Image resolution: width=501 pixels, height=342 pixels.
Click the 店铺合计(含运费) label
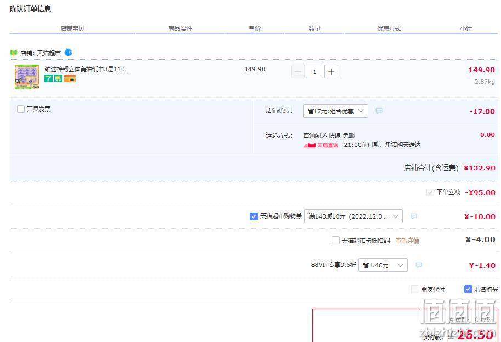[431, 168]
